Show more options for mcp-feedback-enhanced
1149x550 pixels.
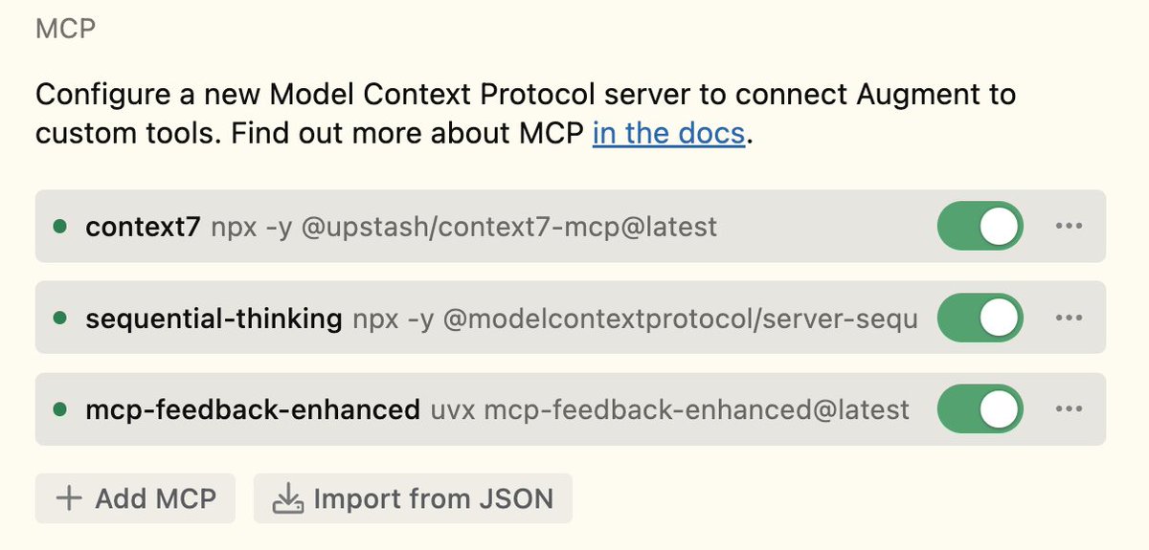click(x=1068, y=410)
